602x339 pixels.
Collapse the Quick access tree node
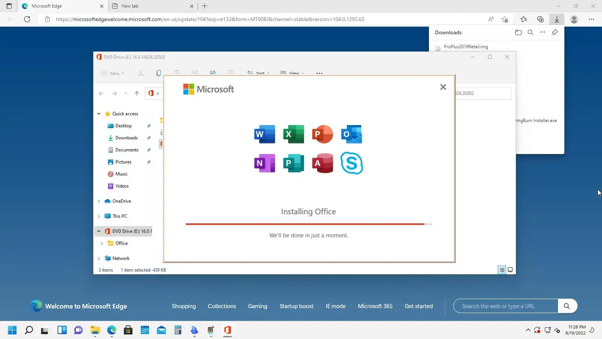(99, 114)
